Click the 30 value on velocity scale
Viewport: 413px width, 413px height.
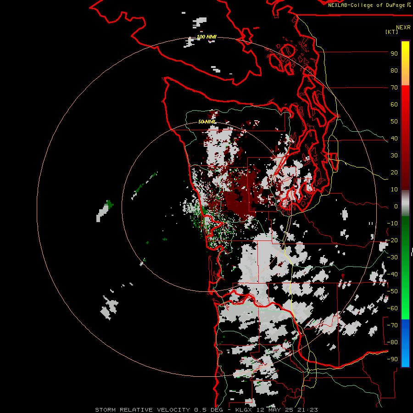click(x=394, y=156)
